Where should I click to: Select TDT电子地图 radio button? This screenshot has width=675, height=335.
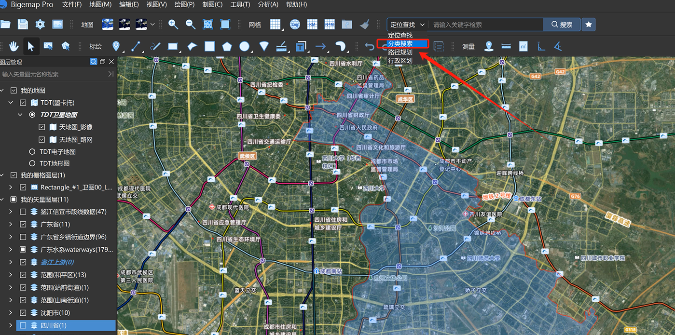[32, 151]
